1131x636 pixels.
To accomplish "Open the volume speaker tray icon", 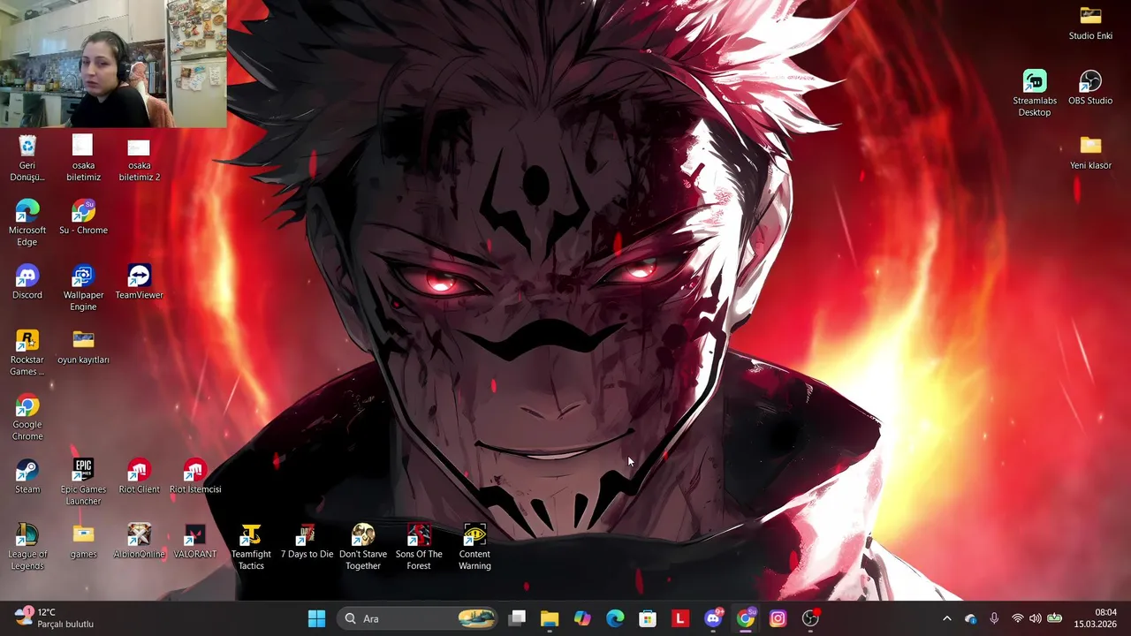I will (1036, 618).
